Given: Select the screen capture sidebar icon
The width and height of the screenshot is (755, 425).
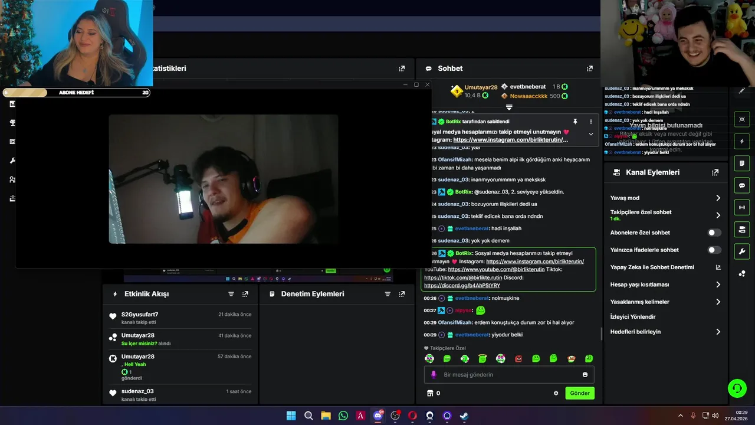Looking at the screenshot, I should (x=741, y=119).
